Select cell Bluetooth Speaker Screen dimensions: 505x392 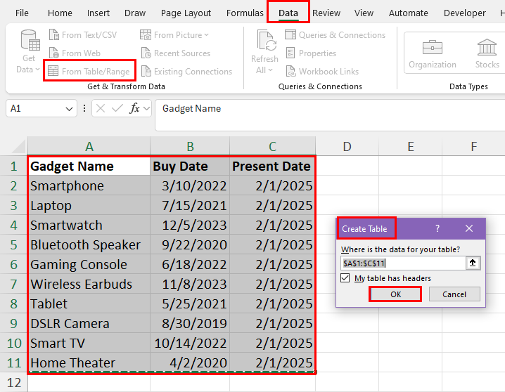tap(89, 244)
